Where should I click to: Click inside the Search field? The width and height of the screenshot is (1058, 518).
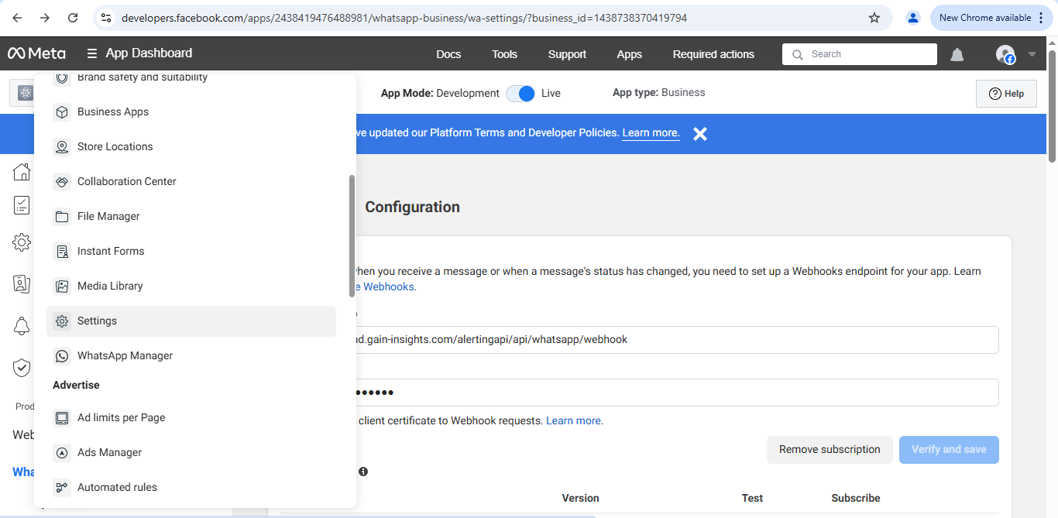[858, 53]
